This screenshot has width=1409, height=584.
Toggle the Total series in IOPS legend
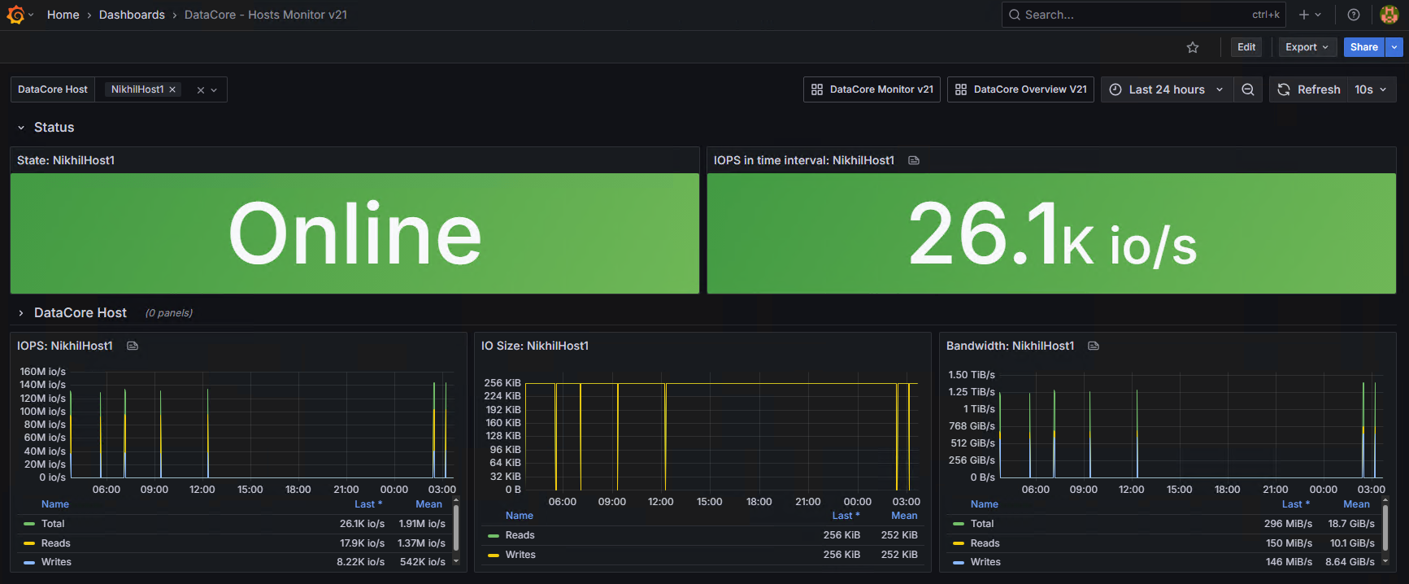pyautogui.click(x=53, y=524)
